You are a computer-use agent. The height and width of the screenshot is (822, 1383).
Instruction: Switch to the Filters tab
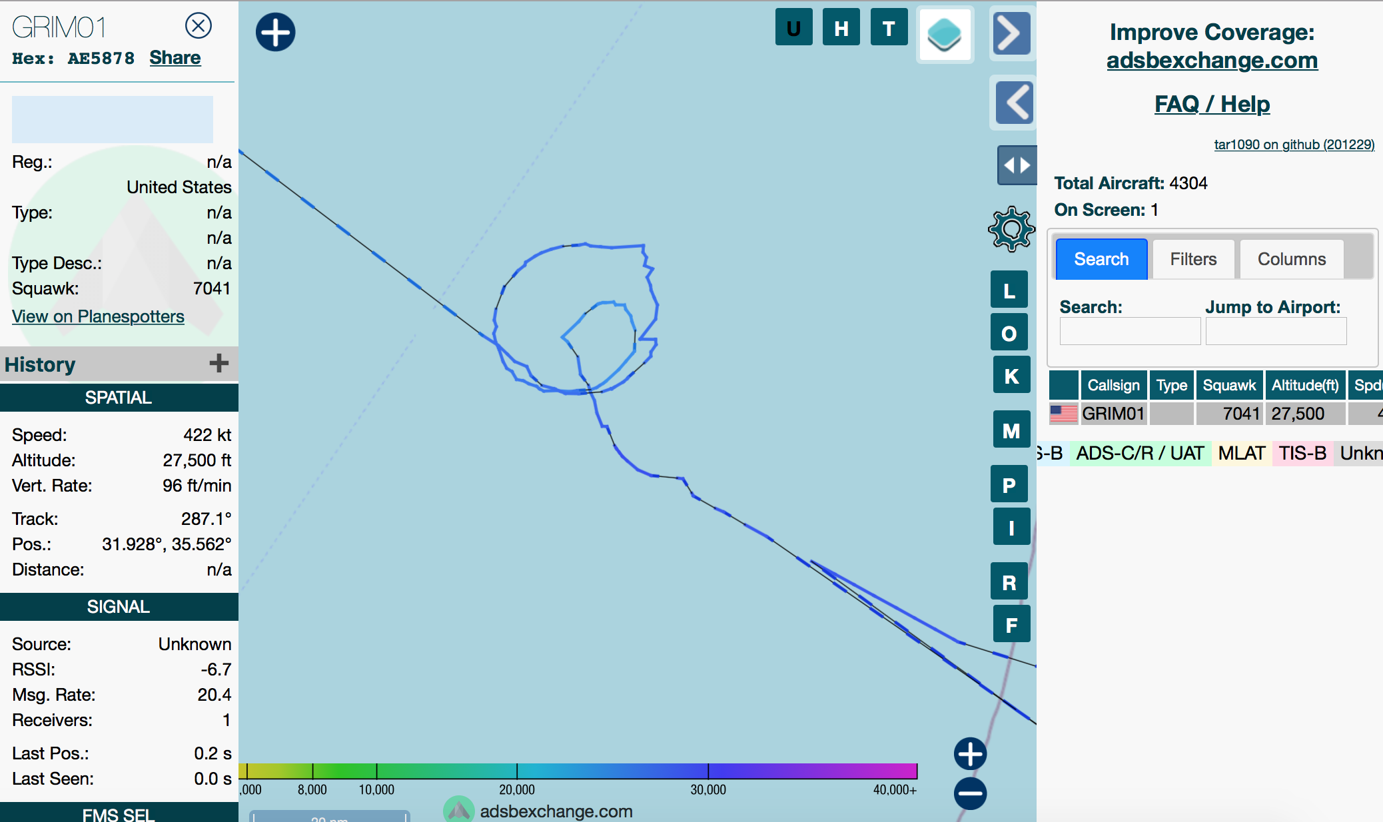tap(1193, 258)
